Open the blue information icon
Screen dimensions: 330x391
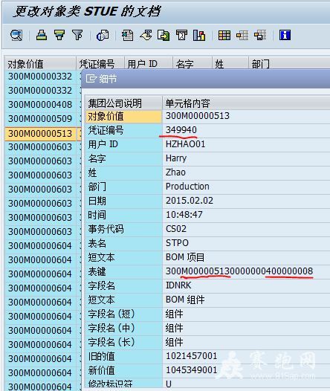[285, 35]
